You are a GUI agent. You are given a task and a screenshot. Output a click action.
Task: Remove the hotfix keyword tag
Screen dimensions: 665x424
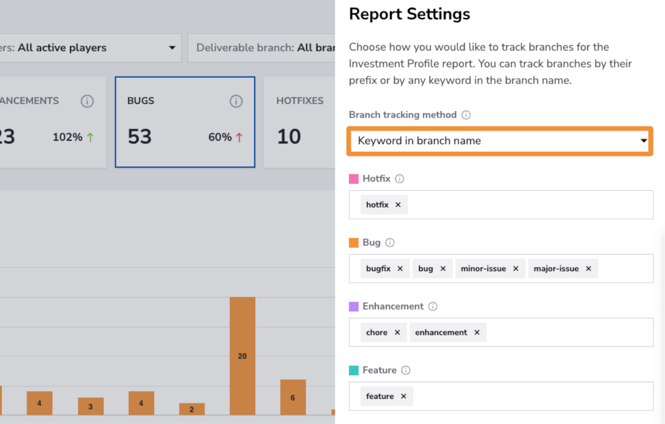point(398,205)
